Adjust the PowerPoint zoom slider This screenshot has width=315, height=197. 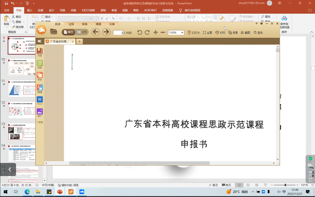[x=285, y=185]
